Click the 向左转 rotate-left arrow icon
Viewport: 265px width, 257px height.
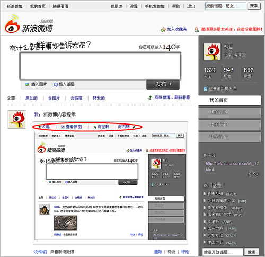click(95, 127)
